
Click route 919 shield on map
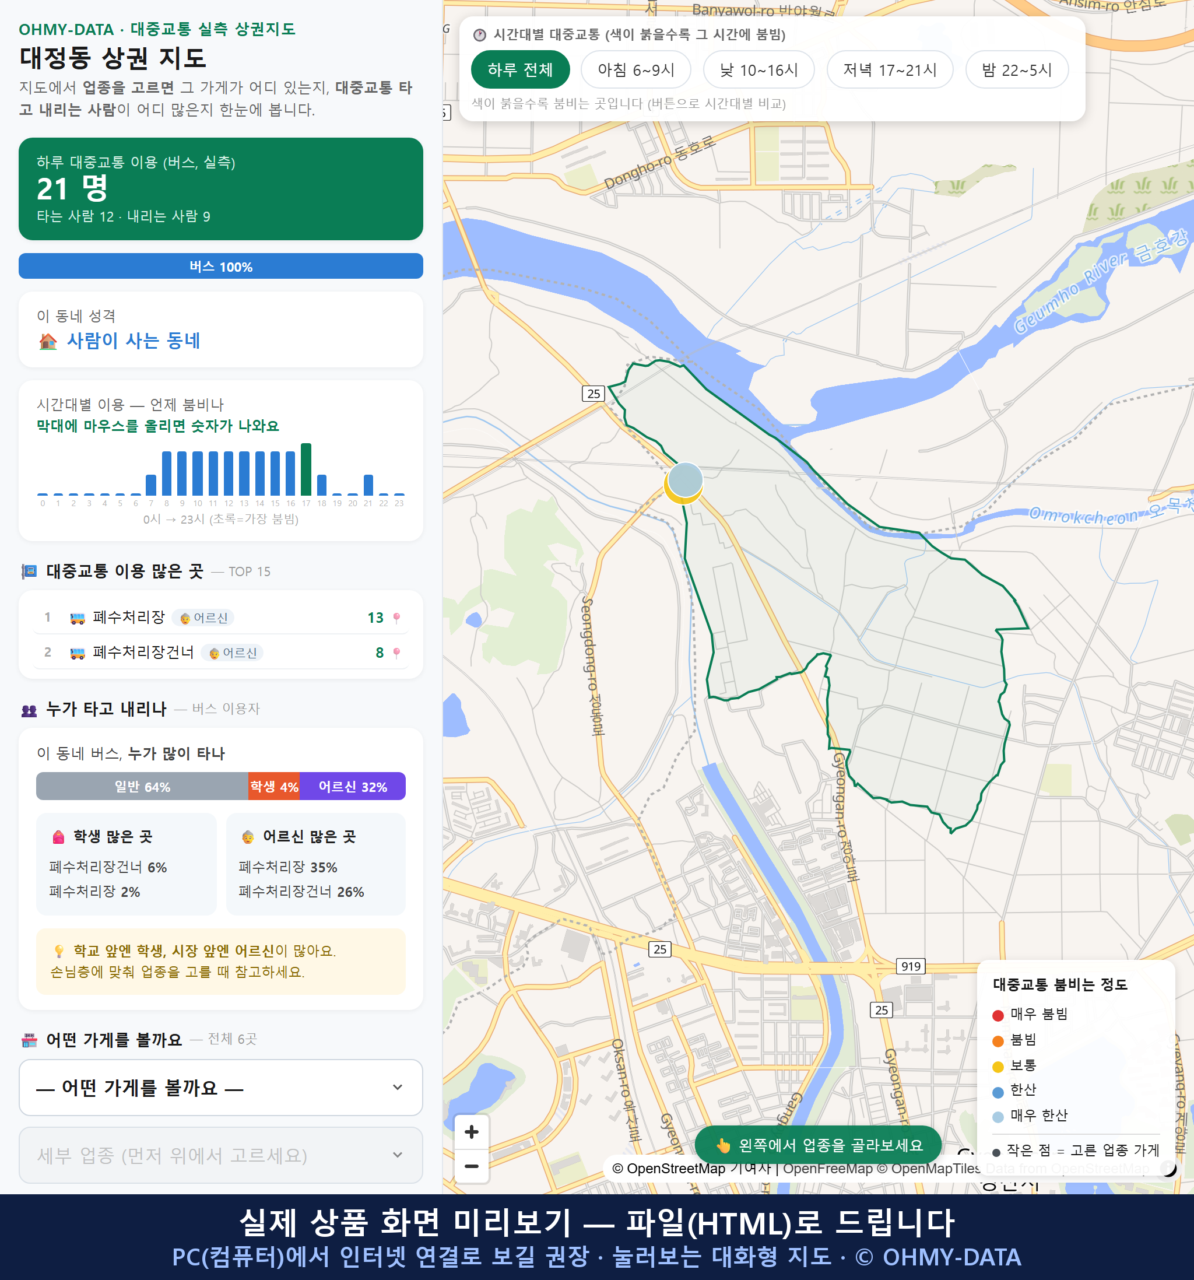[x=910, y=966]
